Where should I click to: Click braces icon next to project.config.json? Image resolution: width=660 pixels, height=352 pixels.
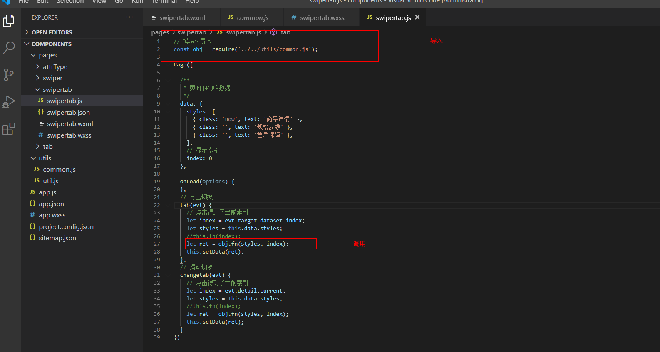(32, 226)
